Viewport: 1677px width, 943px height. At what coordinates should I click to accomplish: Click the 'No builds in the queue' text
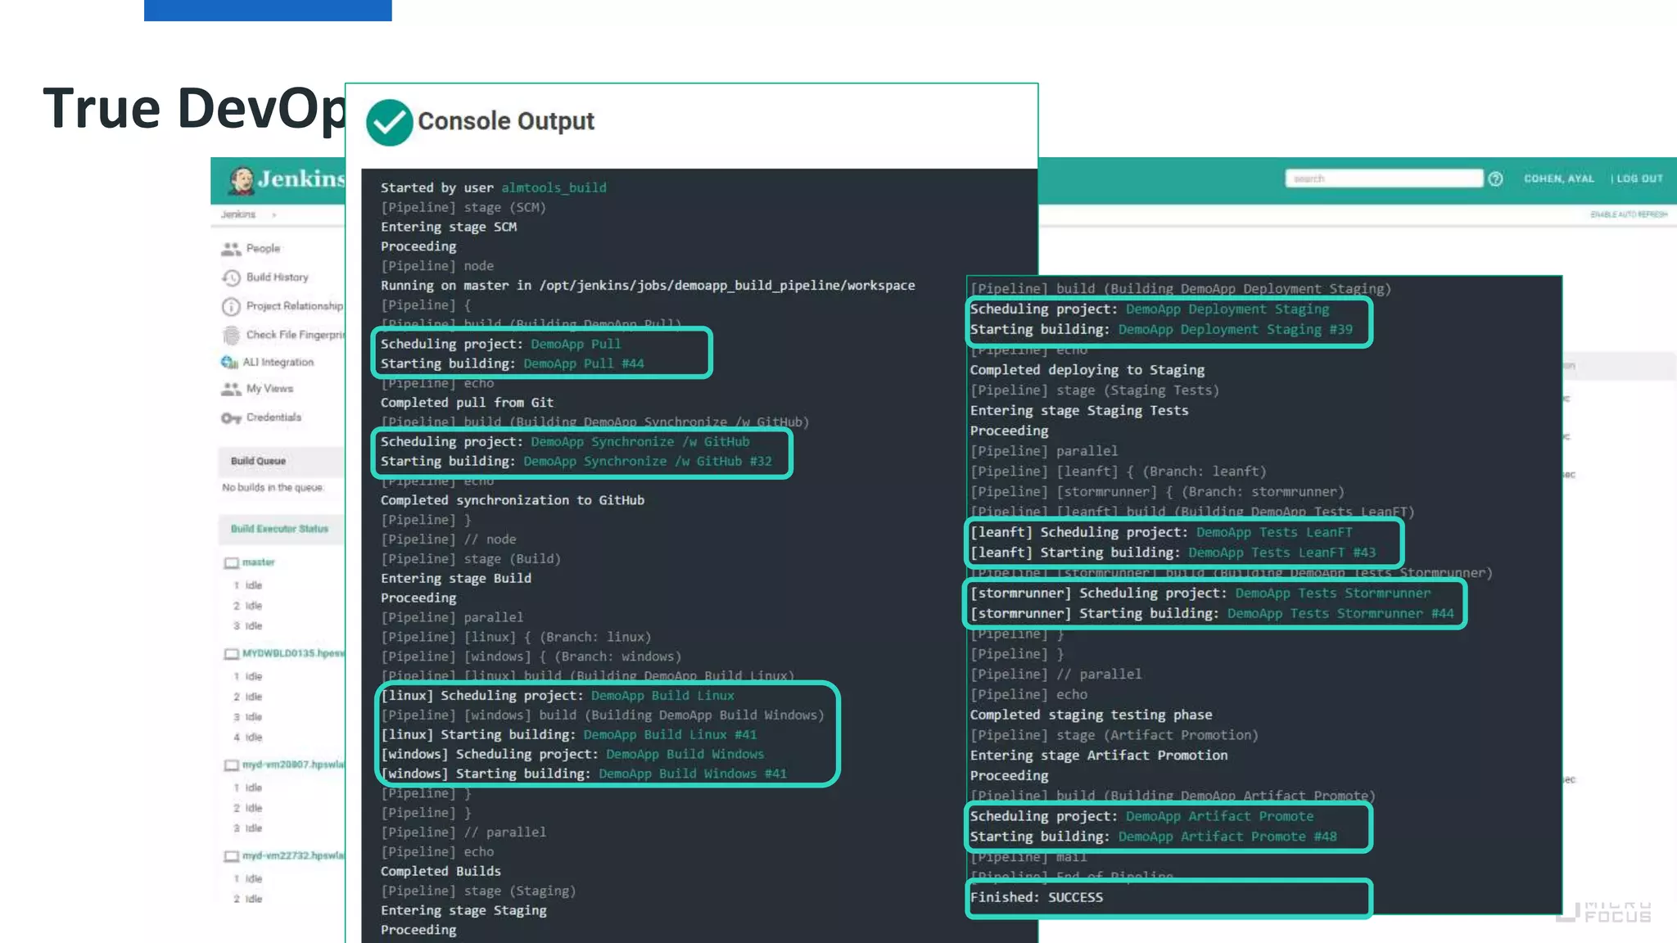(x=273, y=488)
